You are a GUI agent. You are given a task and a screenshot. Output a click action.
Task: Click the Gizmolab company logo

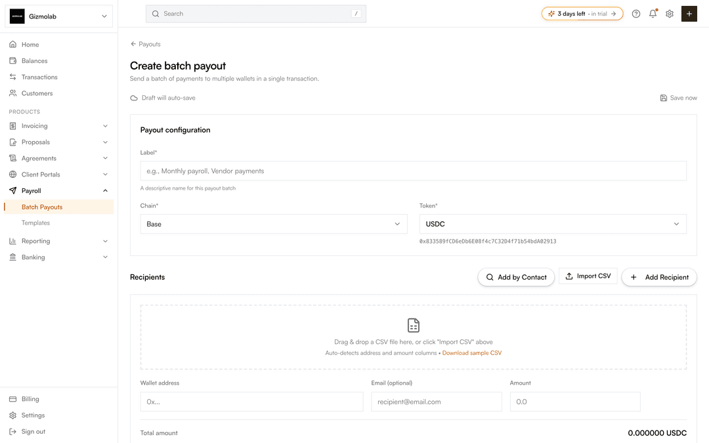tap(17, 16)
